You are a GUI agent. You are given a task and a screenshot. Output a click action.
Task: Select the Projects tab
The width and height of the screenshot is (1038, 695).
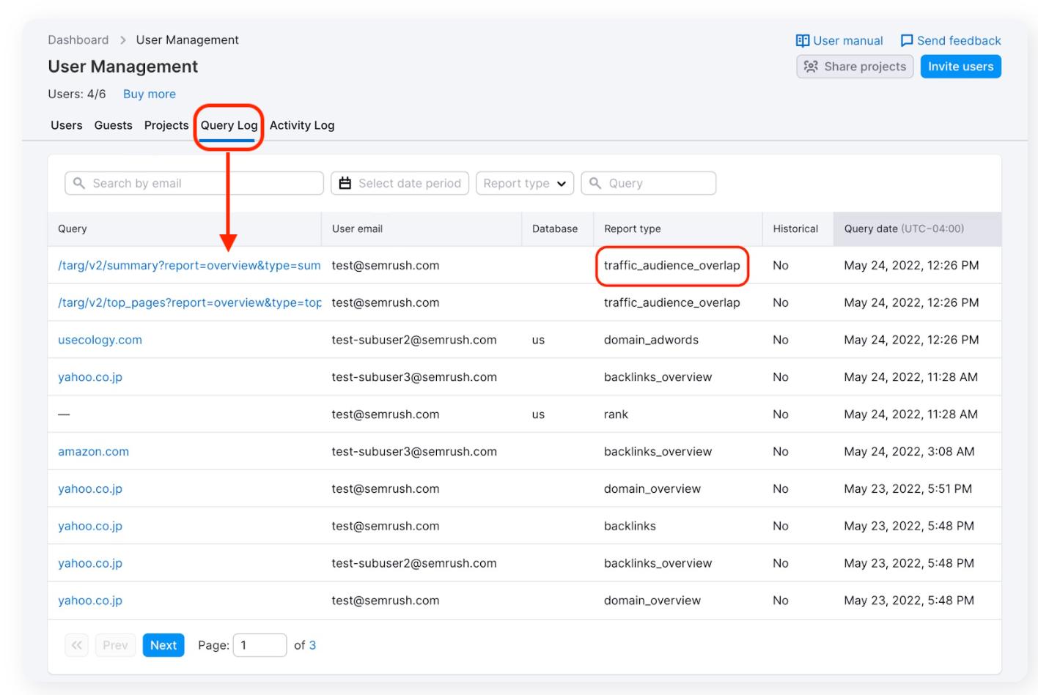[x=166, y=125]
